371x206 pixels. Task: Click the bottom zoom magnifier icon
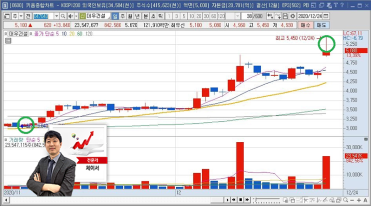click(x=346, y=200)
